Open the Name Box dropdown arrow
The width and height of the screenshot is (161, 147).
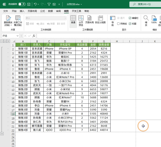coord(17,36)
